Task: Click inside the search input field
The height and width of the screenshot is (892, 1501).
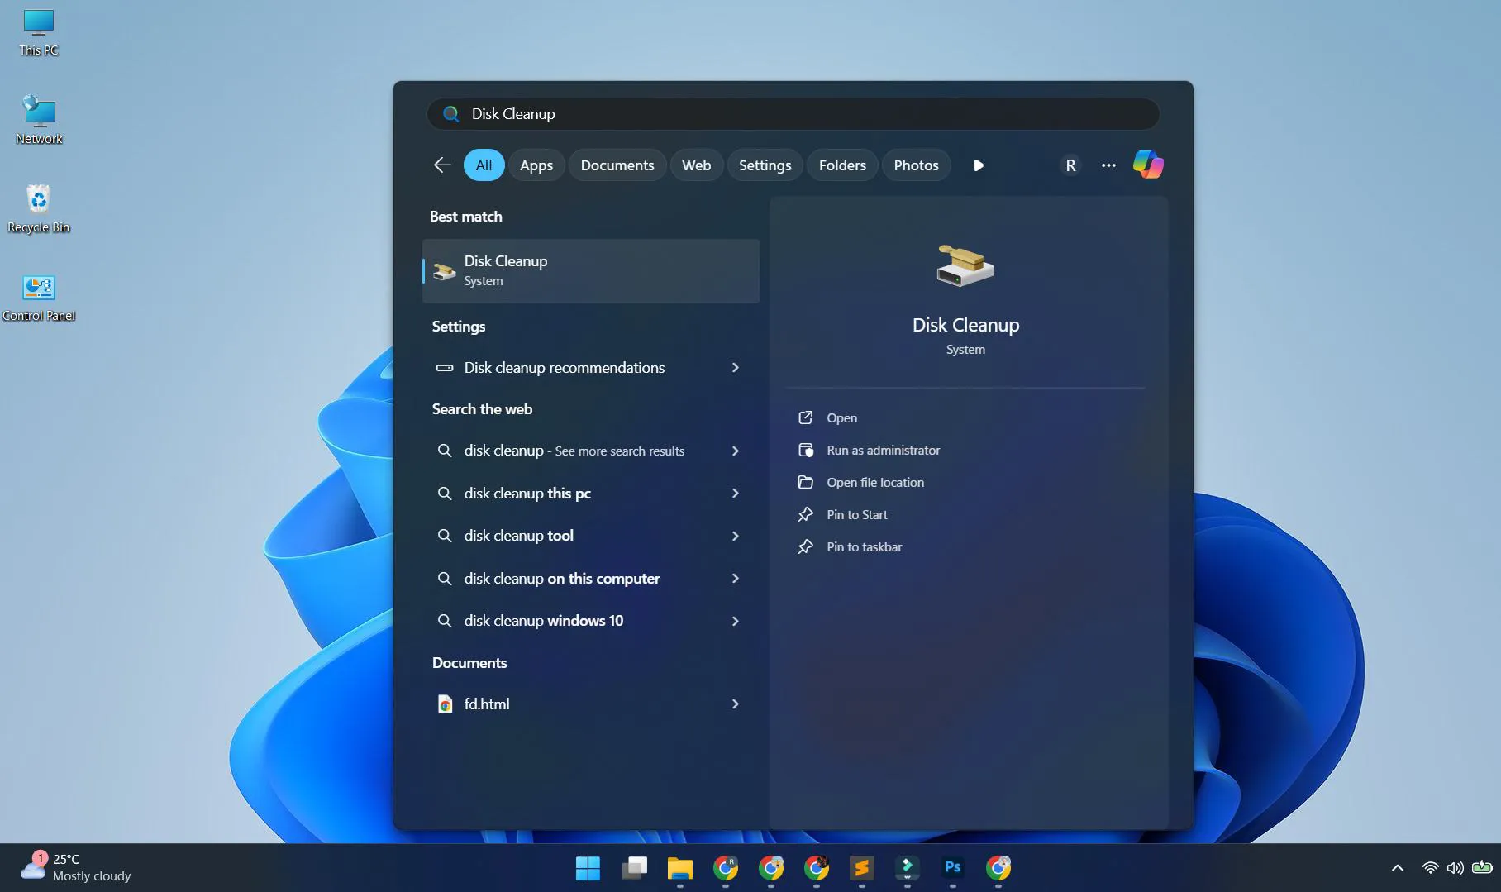Action: coord(793,114)
